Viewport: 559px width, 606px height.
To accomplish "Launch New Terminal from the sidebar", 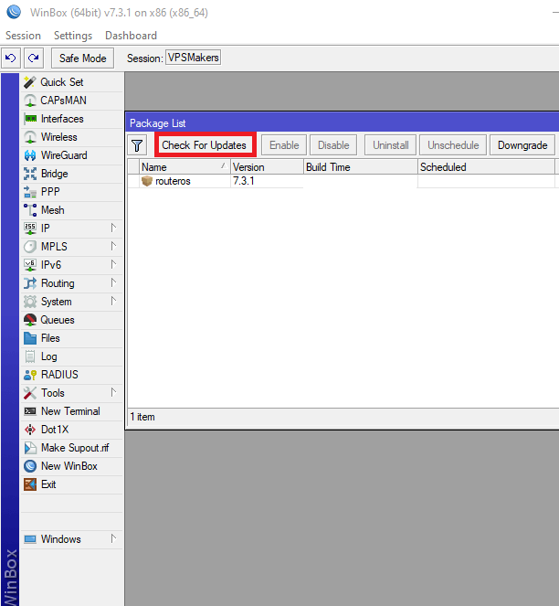I will (72, 411).
